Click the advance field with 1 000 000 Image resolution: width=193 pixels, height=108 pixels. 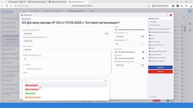(x=66, y=50)
